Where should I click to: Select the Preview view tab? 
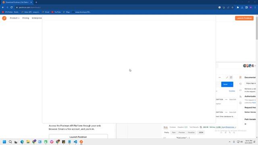(181, 133)
